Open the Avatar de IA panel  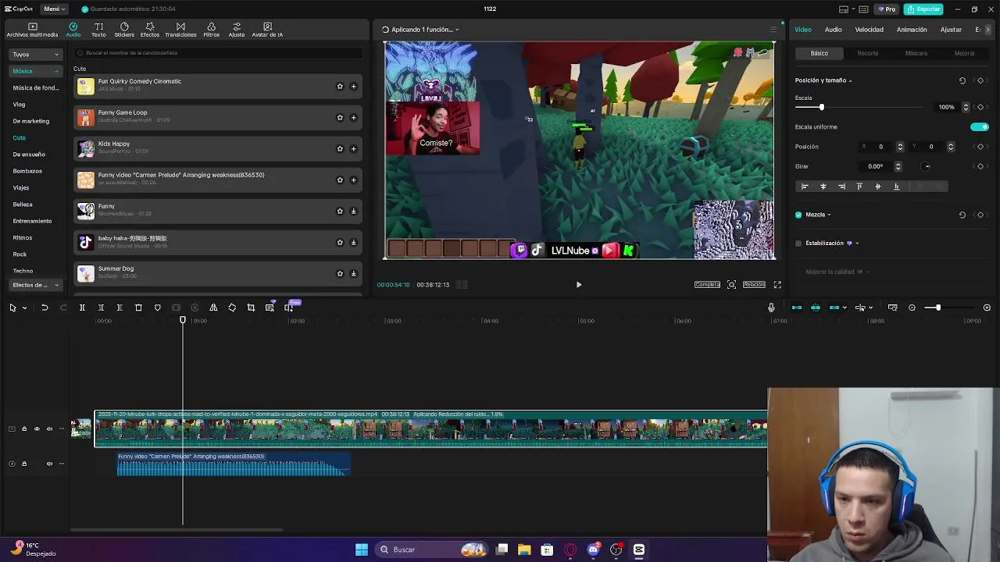click(267, 30)
